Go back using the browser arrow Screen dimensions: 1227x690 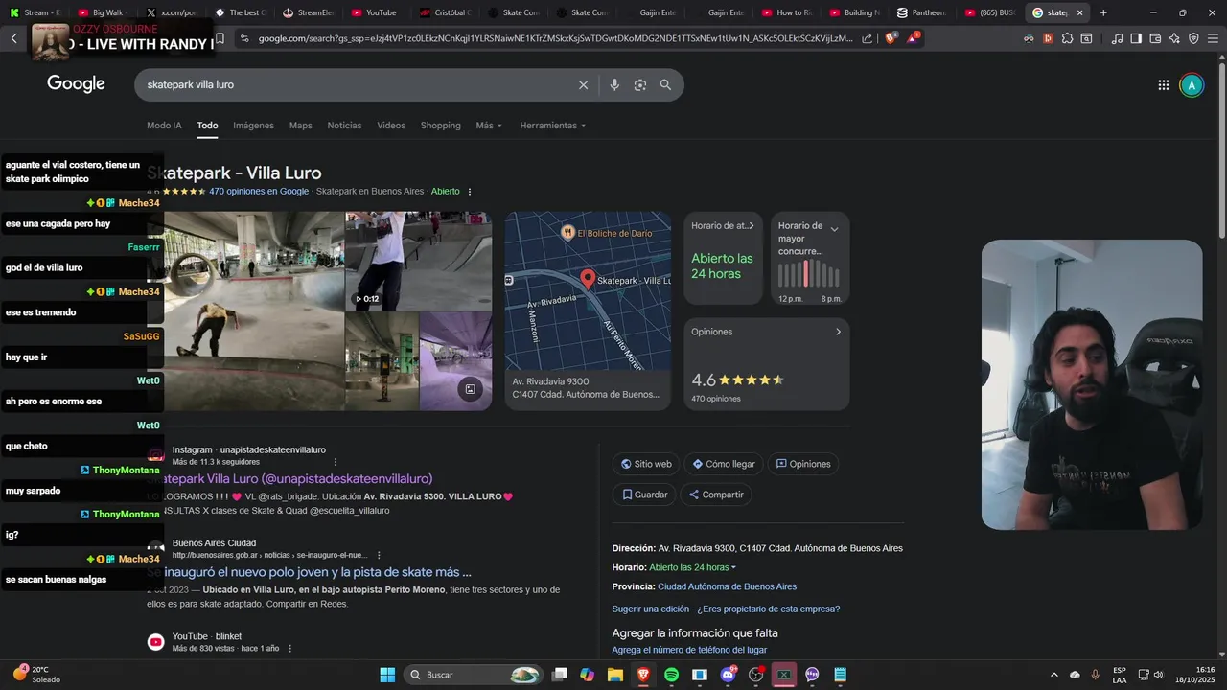tap(14, 38)
